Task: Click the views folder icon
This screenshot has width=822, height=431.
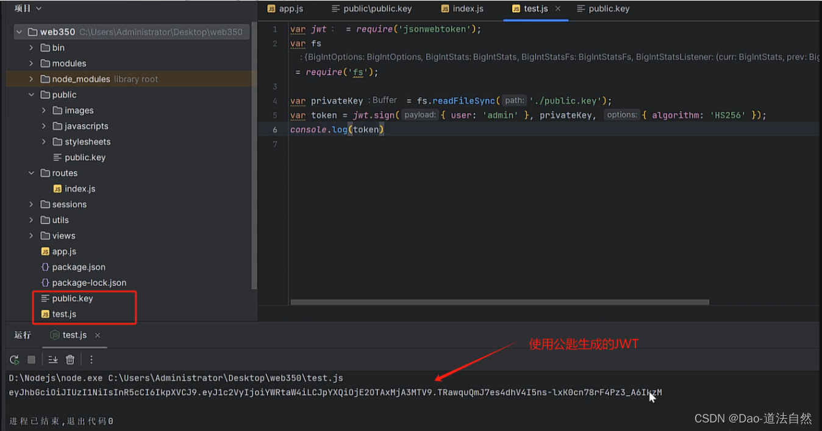Action: point(45,236)
